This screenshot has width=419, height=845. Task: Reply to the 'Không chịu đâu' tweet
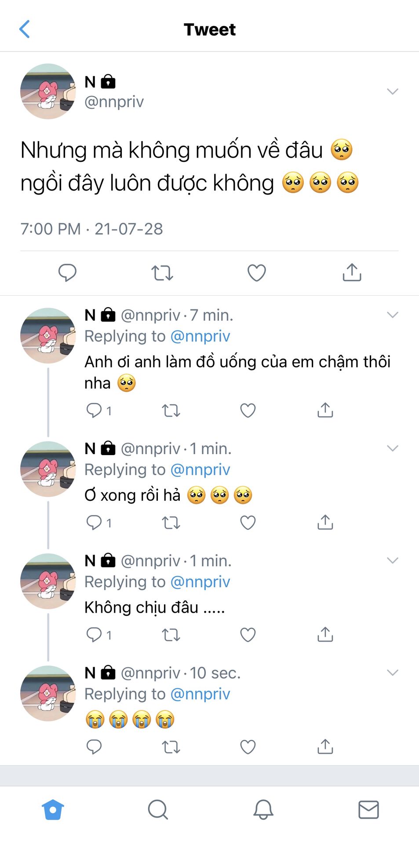pos(94,635)
